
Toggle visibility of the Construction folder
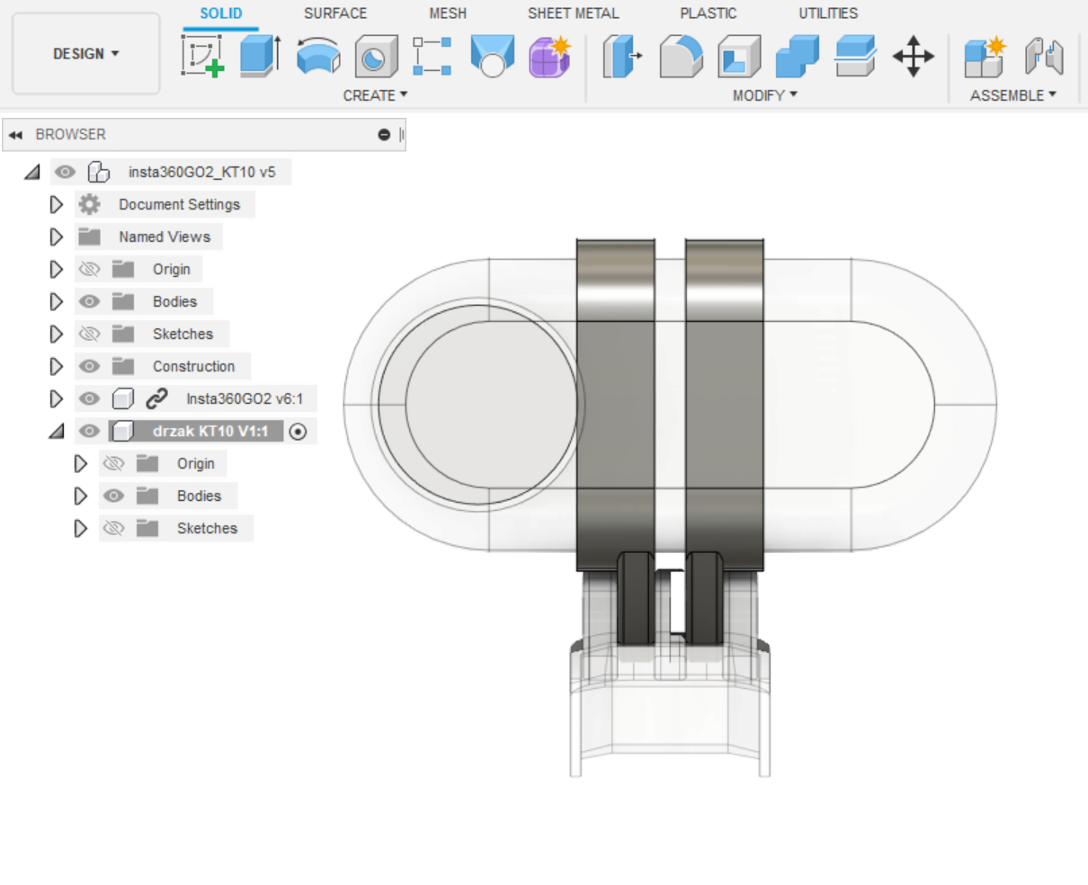(x=89, y=366)
